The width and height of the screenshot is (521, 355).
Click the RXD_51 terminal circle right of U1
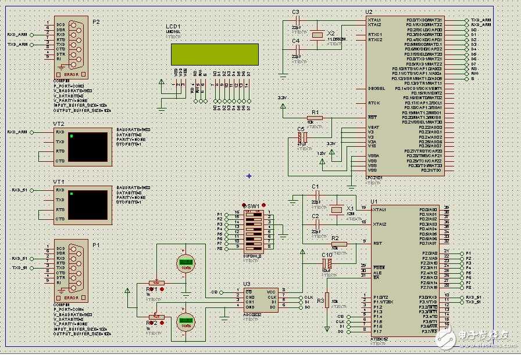coord(462,298)
